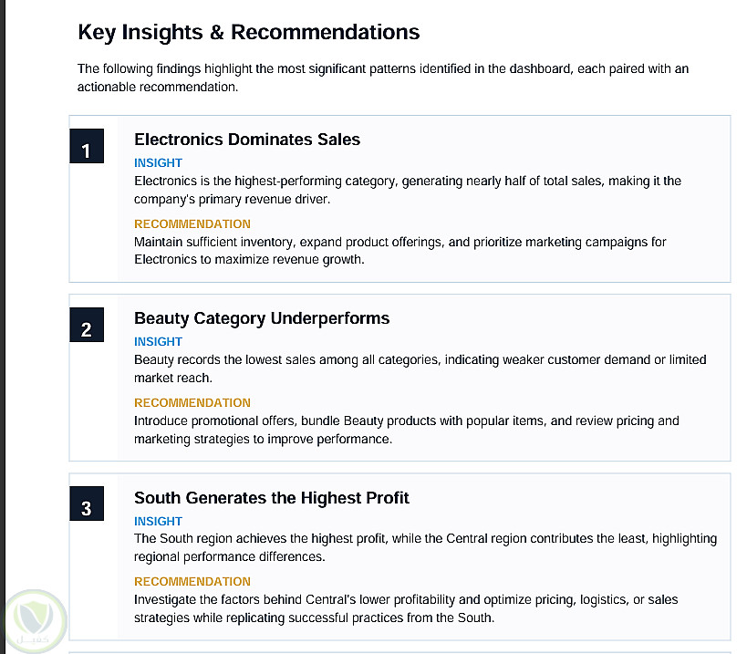Click the Key Insights & Recommendations title

click(249, 33)
